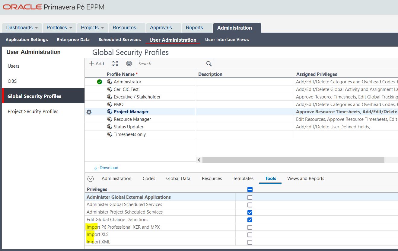Disable Administer Project Scheduled Services checkbox
The width and height of the screenshot is (398, 251).
pos(250,212)
